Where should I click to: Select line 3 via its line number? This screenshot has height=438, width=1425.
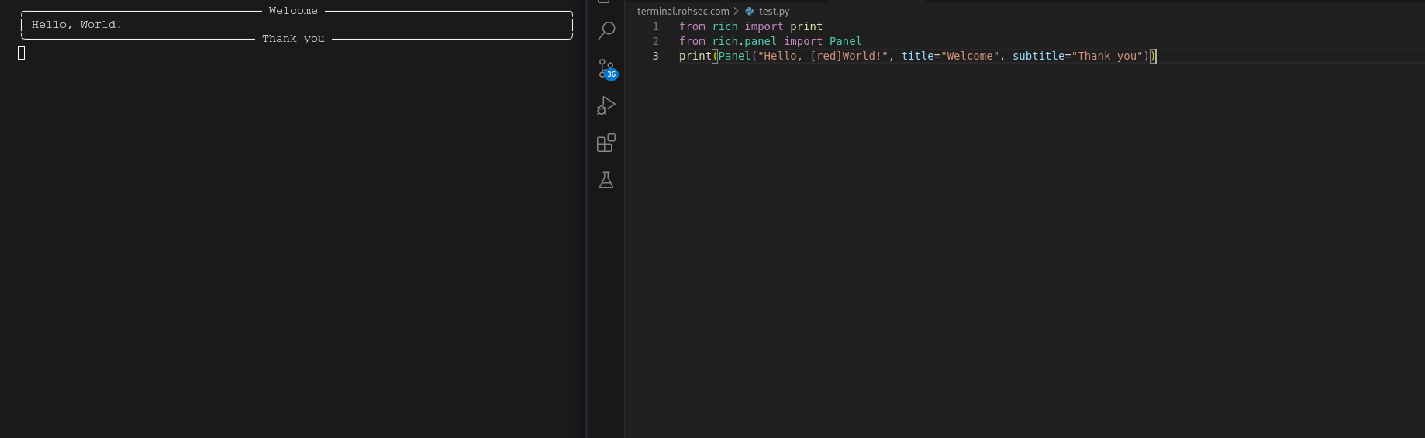pos(655,56)
